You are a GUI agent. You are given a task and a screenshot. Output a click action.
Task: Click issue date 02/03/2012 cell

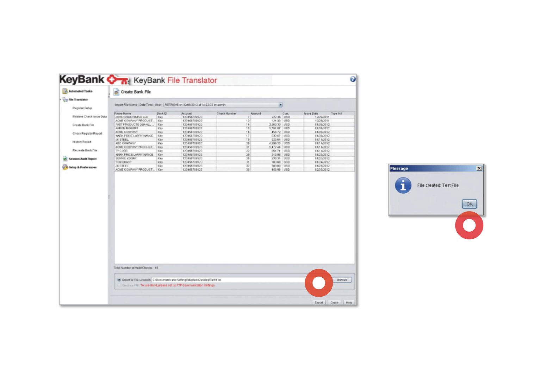[317, 170]
